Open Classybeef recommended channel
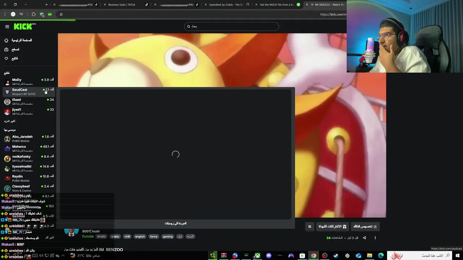Screen dimensions: 463x260 29,188
